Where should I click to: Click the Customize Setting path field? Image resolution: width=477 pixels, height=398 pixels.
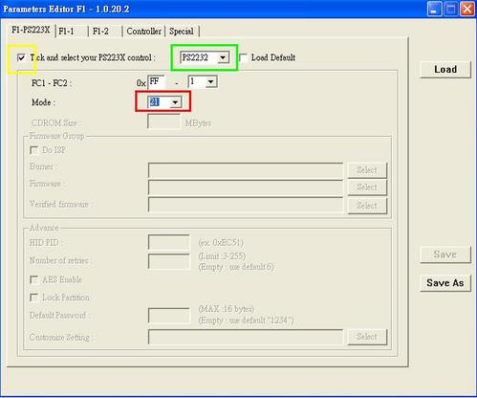(246, 337)
